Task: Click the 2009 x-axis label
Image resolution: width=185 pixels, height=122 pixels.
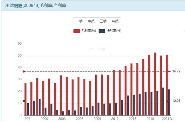Action: [x=97, y=119]
